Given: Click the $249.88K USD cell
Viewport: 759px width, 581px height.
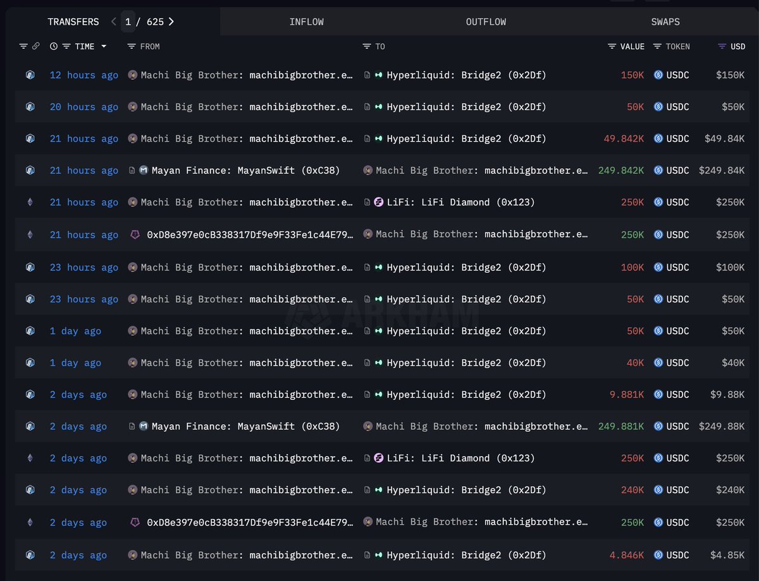Looking at the screenshot, I should click(722, 426).
